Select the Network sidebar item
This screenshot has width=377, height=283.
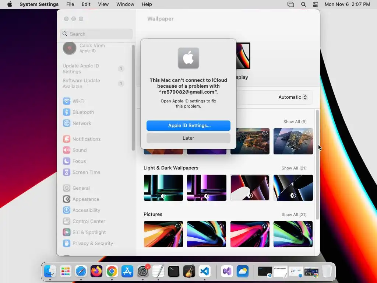tap(77, 123)
